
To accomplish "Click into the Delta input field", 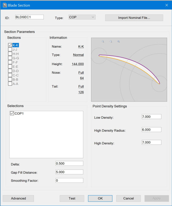I will coord(69,164).
